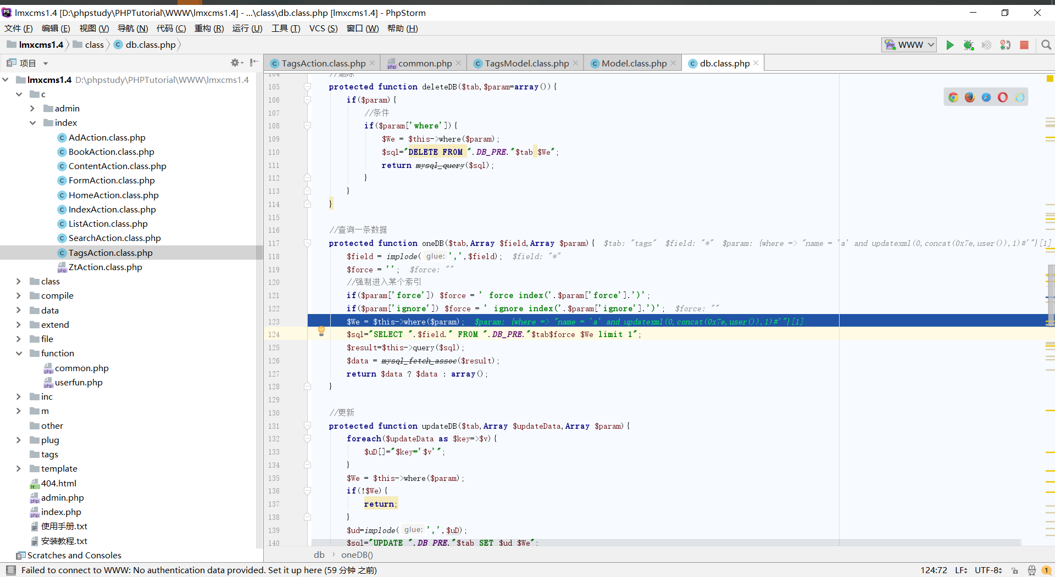Close the TagsModel.class.php tab
Image resolution: width=1055 pixels, height=577 pixels.
click(575, 63)
